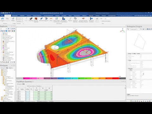Click the print icon in quick access toolbar
Image resolution: width=152 pixels, height=114 pixels.
7,13
